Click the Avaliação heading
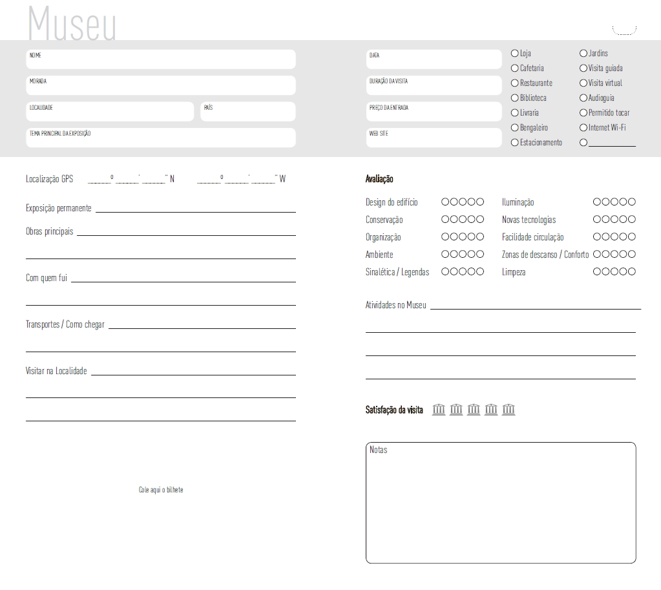This screenshot has width=661, height=590. tap(379, 179)
